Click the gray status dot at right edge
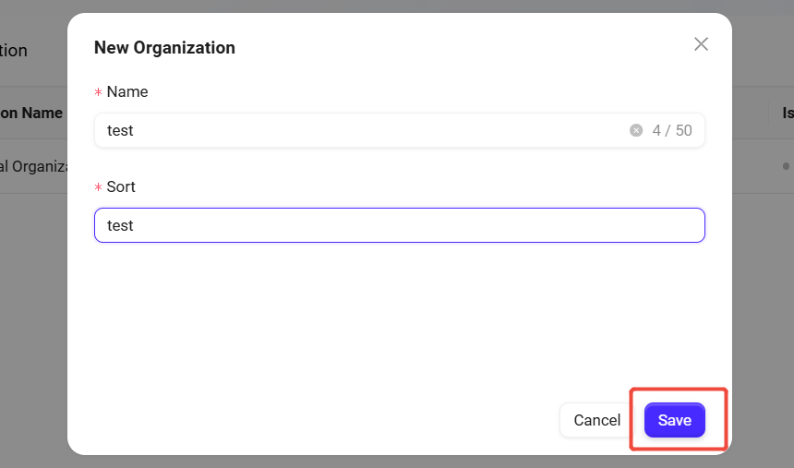794x468 pixels. 786,166
